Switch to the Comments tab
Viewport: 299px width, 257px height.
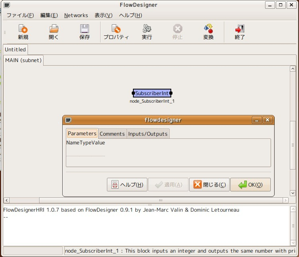[x=112, y=134]
